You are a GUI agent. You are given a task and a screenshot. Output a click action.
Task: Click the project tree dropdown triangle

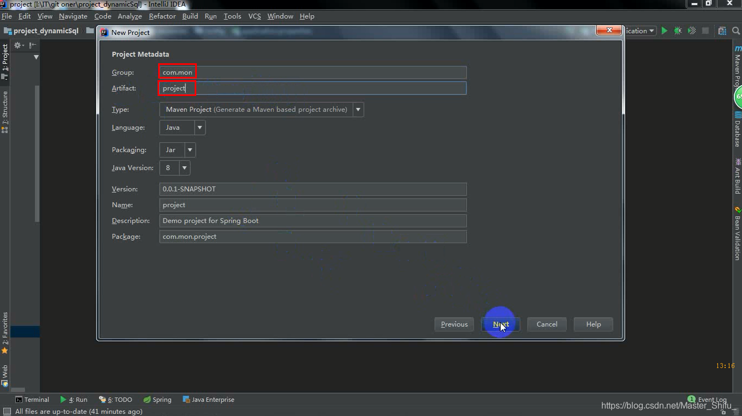[36, 57]
